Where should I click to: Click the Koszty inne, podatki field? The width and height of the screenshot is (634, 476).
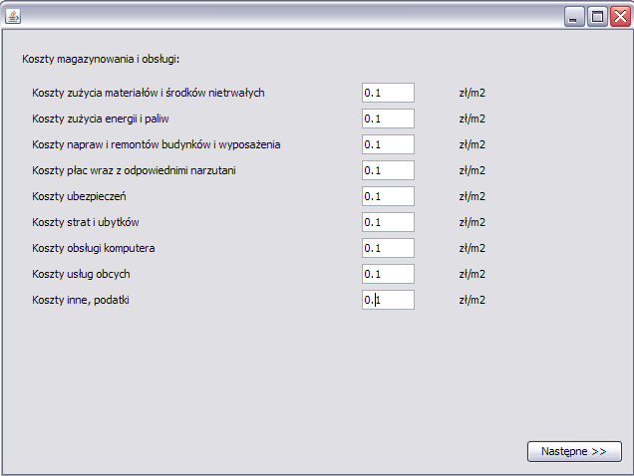pyautogui.click(x=388, y=300)
